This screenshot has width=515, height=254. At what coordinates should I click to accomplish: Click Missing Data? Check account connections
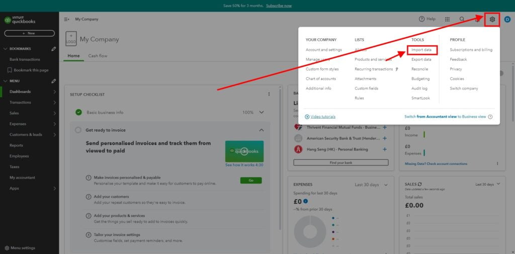point(436,163)
